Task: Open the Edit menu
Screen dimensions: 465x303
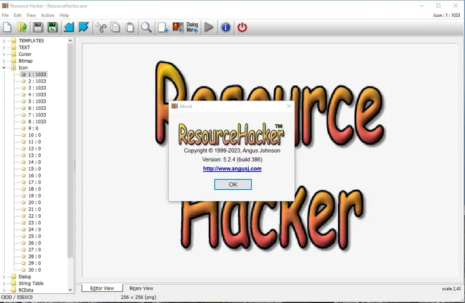Action: 17,15
